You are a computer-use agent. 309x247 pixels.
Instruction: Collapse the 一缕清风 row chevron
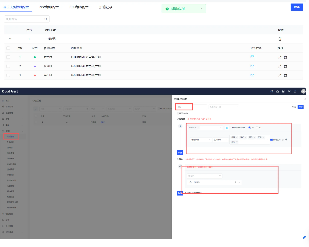click(10, 39)
